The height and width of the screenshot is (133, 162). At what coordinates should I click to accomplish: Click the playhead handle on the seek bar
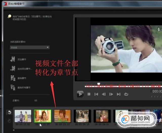click(x=99, y=84)
